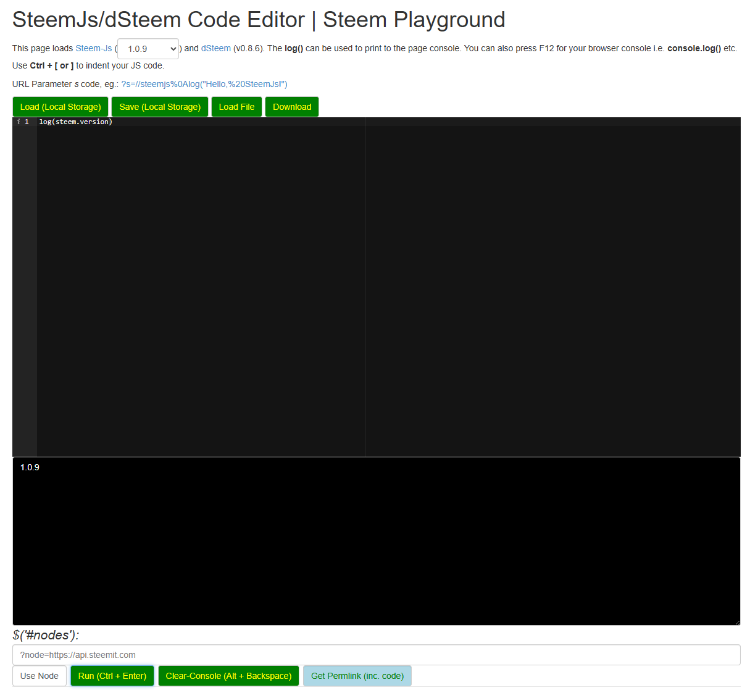Screen dimensions: 750x690
Task: Focus the node URL input field
Action: pos(377,655)
